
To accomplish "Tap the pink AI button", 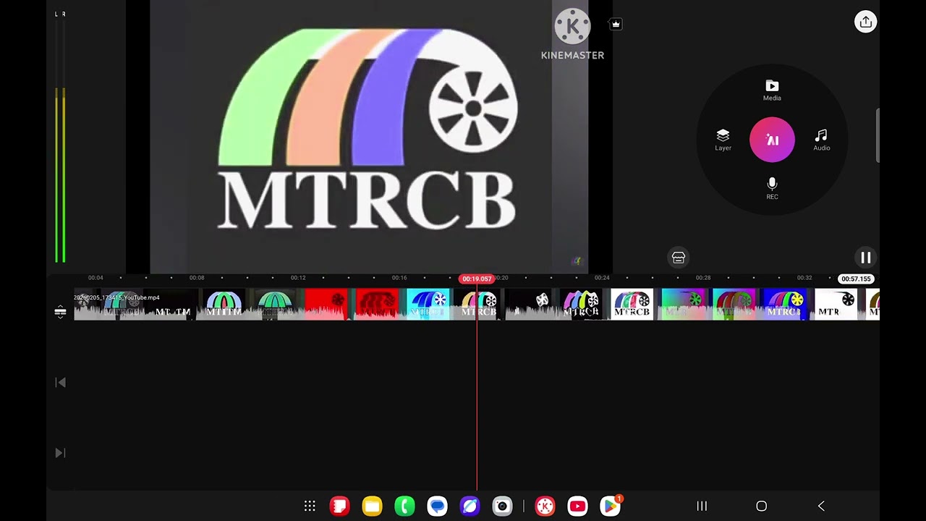I will 772,140.
